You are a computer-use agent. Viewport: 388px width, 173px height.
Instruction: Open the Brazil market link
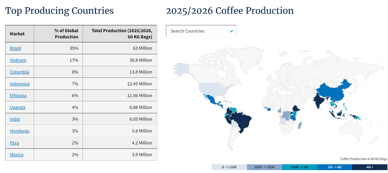click(x=15, y=48)
